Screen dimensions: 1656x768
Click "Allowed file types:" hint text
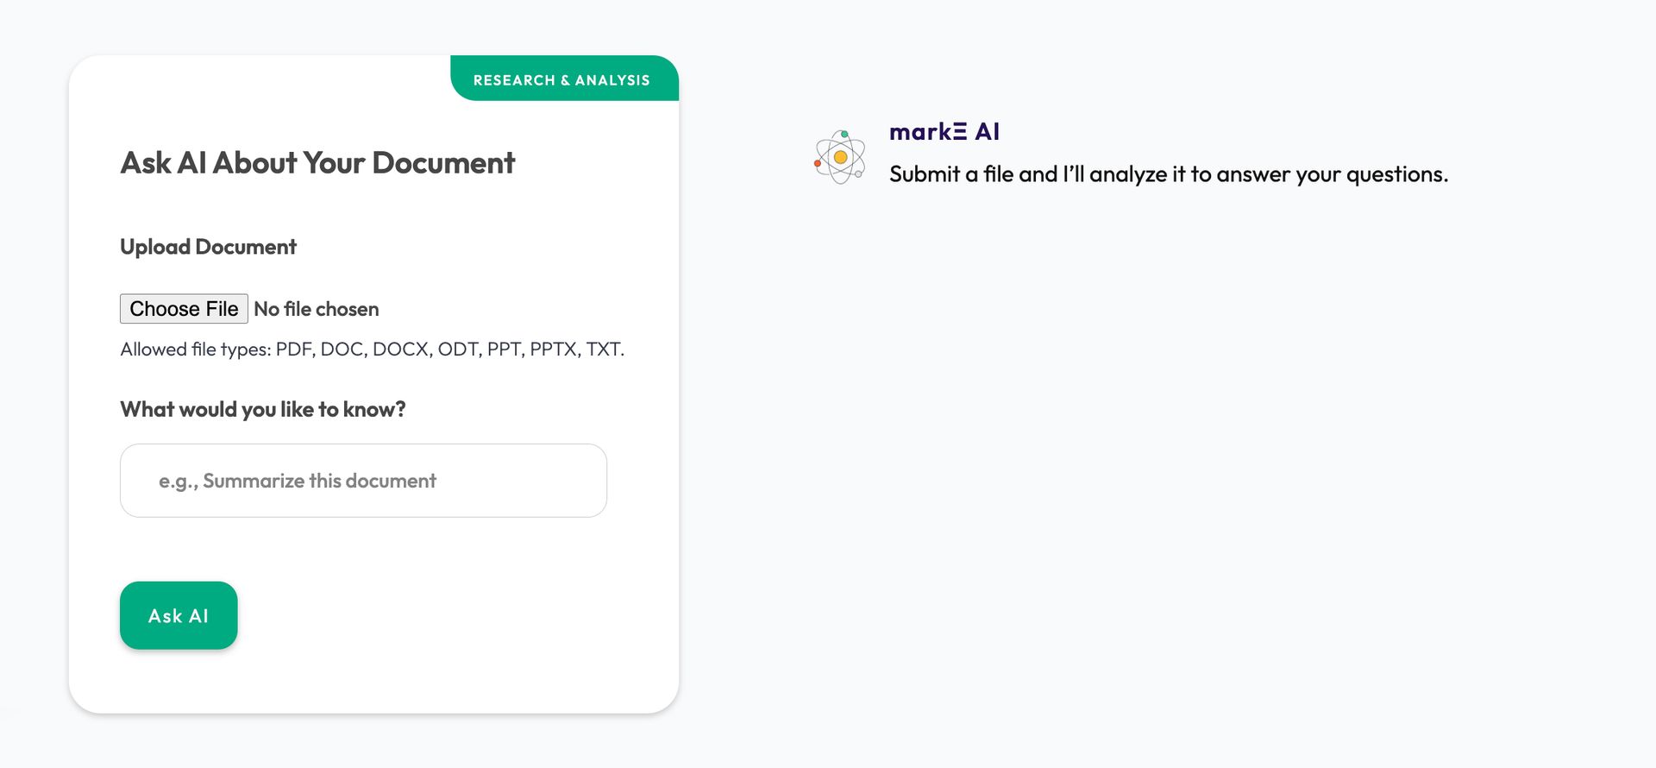click(x=196, y=349)
